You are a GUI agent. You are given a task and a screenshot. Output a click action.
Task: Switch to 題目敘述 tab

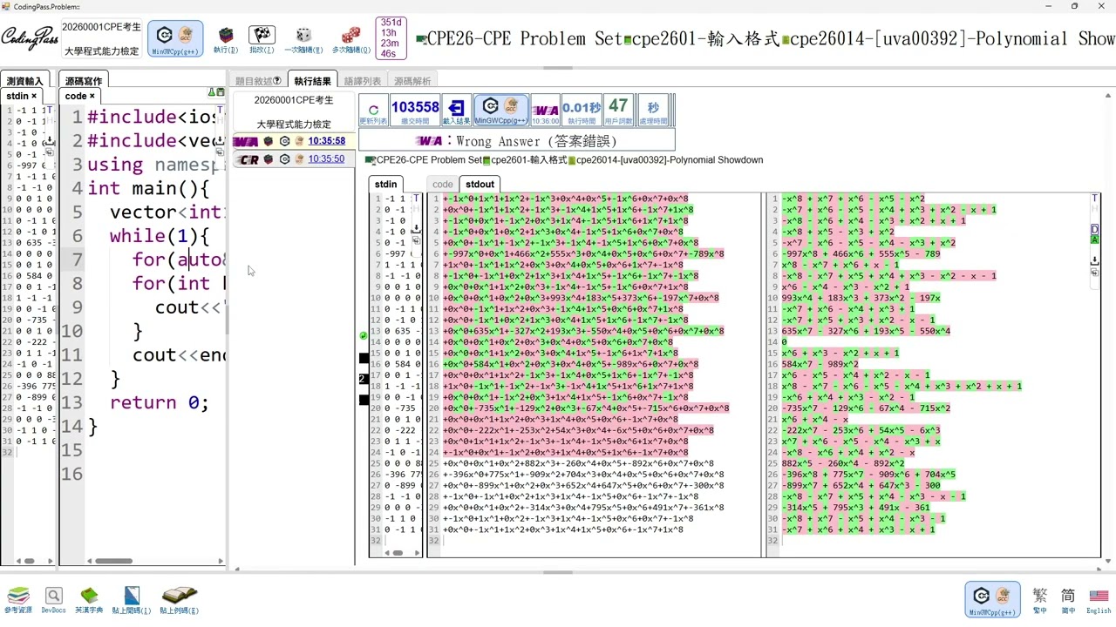point(258,81)
